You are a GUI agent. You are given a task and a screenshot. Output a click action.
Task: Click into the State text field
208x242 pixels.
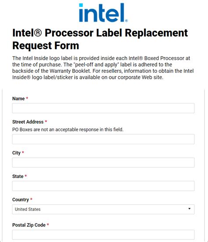pyautogui.click(x=103, y=186)
